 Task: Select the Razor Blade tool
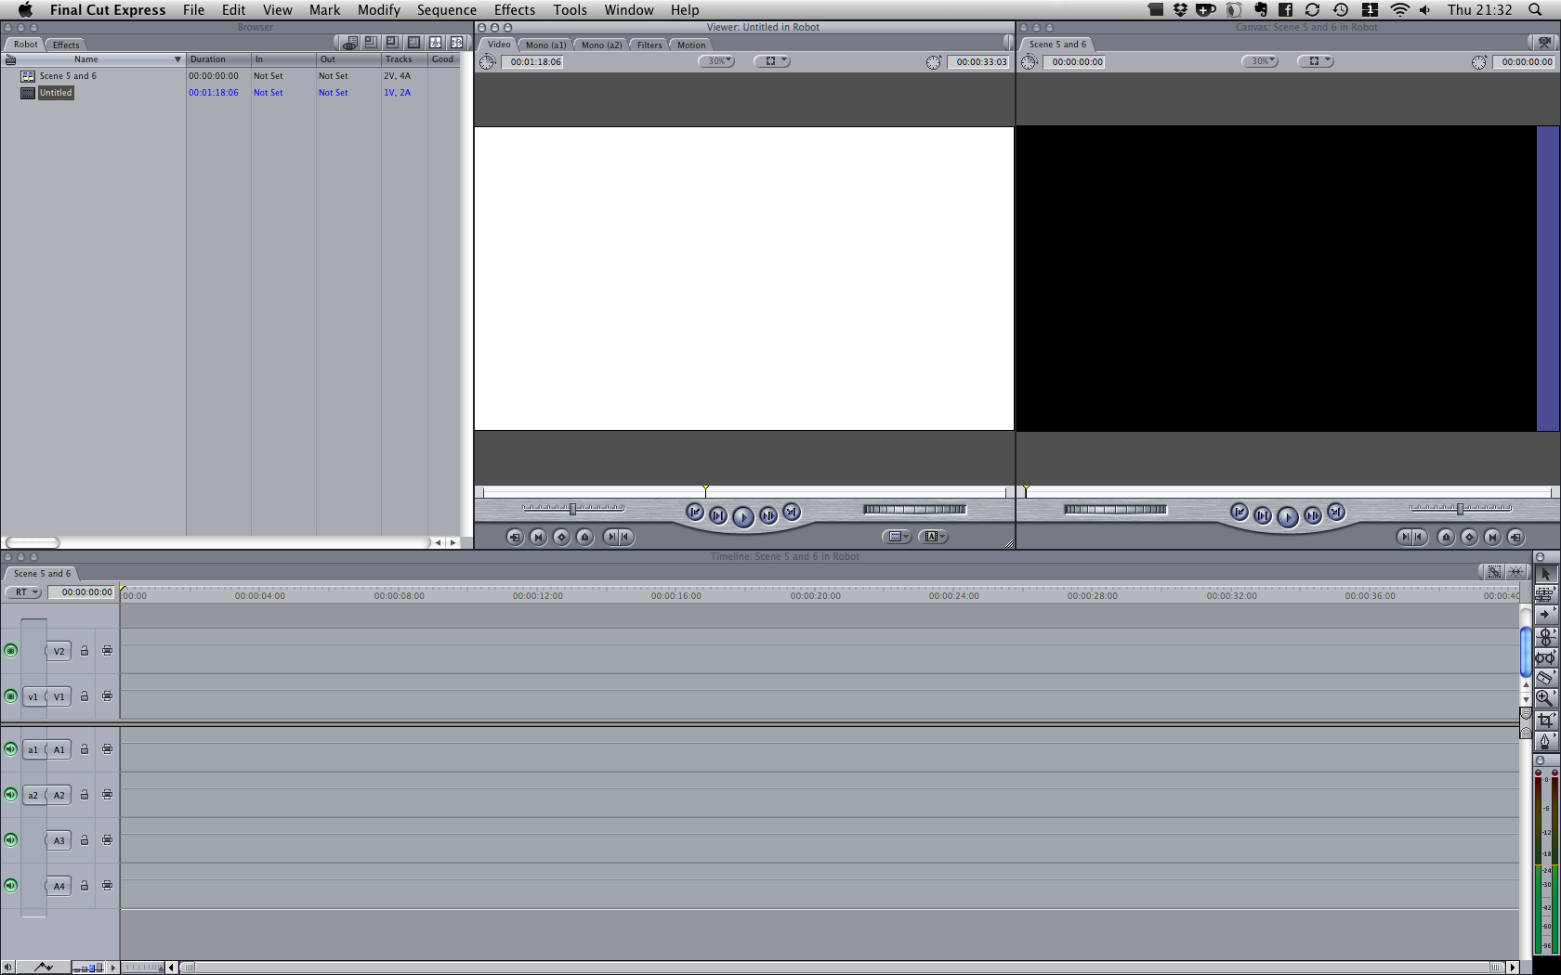click(x=1545, y=678)
